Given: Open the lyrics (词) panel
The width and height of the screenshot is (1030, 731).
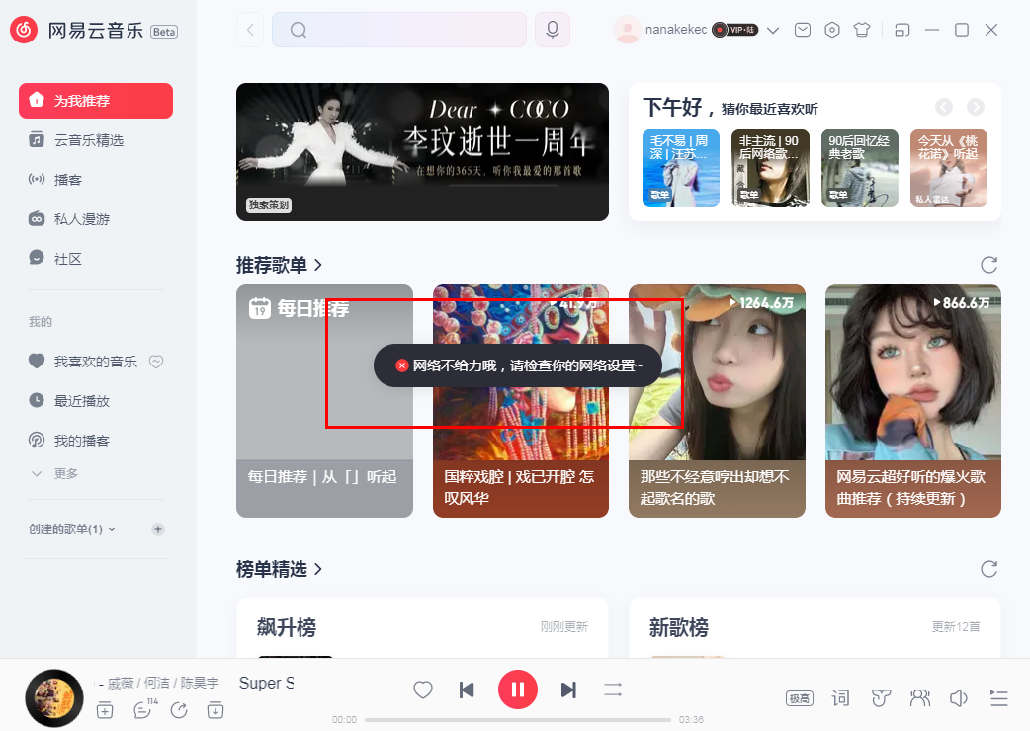Looking at the screenshot, I should click(839, 697).
